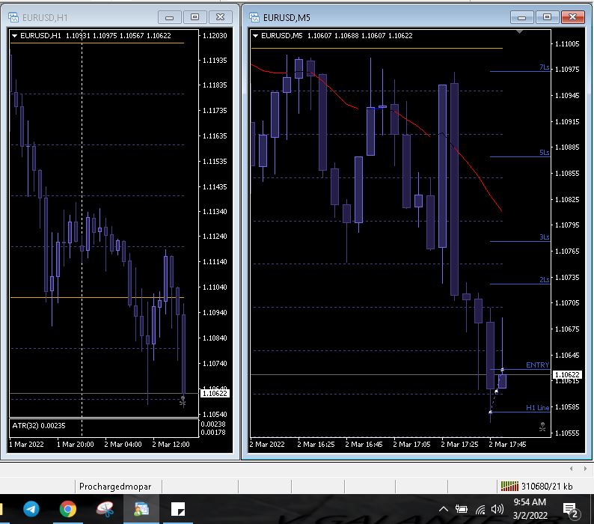Screen dimensions: 594x524
Task: Click the 2 Mar 17:45 time label
Action: coord(507,444)
